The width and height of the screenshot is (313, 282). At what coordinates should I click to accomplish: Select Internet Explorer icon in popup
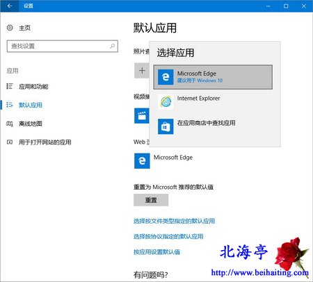pyautogui.click(x=166, y=101)
